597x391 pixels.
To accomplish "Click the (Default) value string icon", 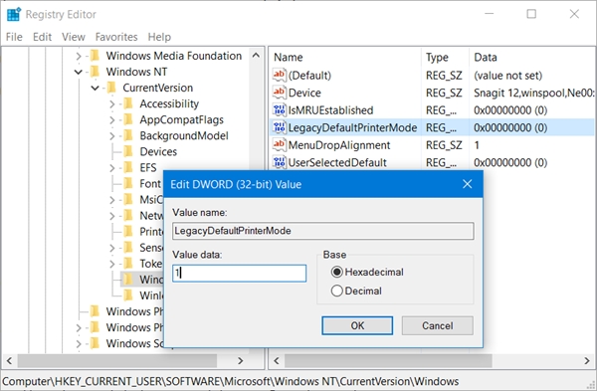I will tap(279, 75).
